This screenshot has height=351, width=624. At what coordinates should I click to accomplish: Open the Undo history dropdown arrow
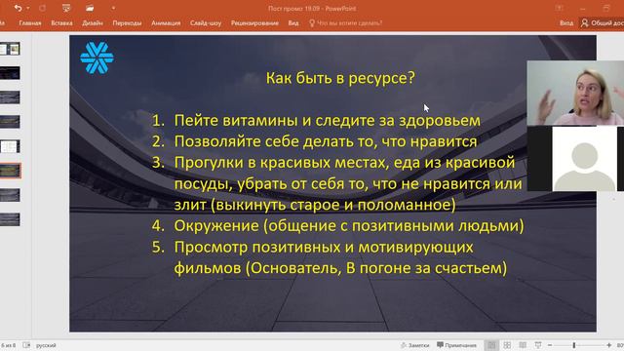(28, 8)
